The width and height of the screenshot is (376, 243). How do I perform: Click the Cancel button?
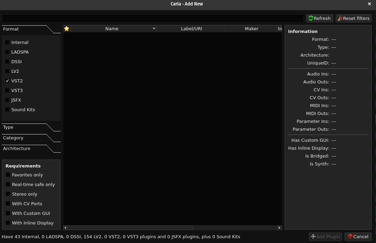coord(358,236)
